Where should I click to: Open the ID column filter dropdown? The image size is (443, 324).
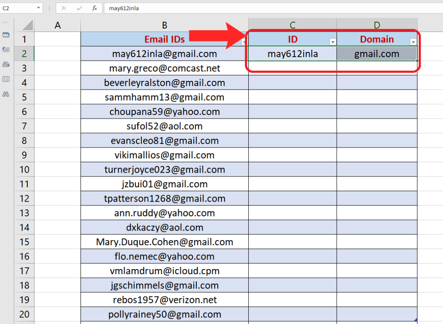[333, 42]
